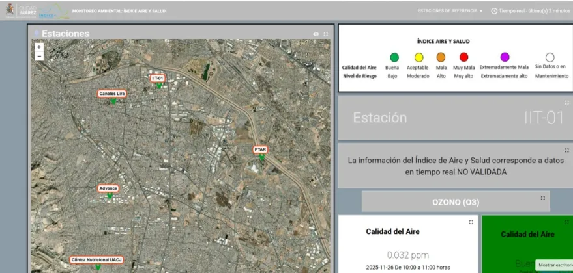Open Estaciones de Referencia dropdown
Image resolution: width=573 pixels, height=273 pixels.
[450, 11]
